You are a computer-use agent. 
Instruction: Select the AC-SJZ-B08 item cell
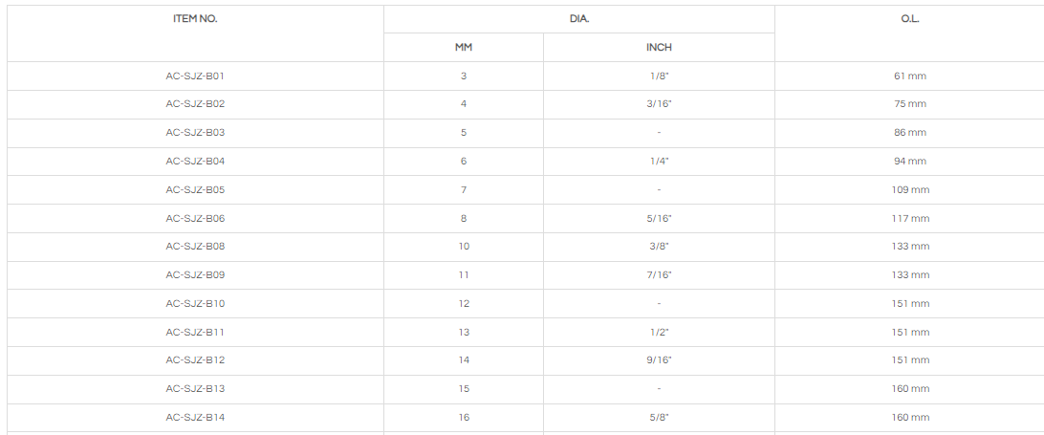(x=195, y=246)
